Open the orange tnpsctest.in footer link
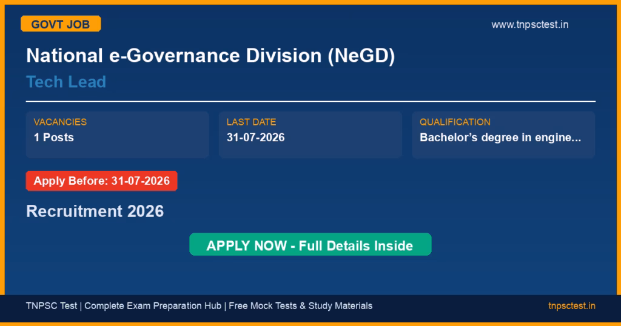621x326 pixels. click(x=571, y=306)
